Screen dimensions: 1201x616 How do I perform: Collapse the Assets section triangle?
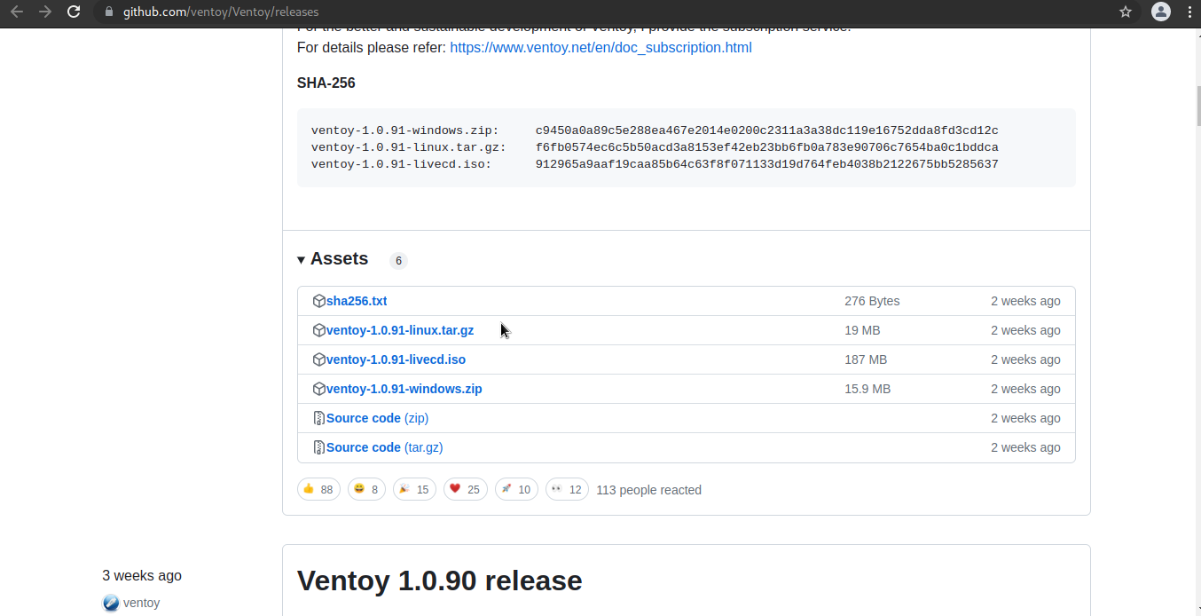tap(302, 259)
